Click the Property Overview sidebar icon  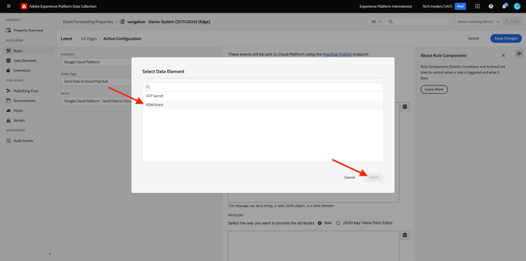click(8, 31)
